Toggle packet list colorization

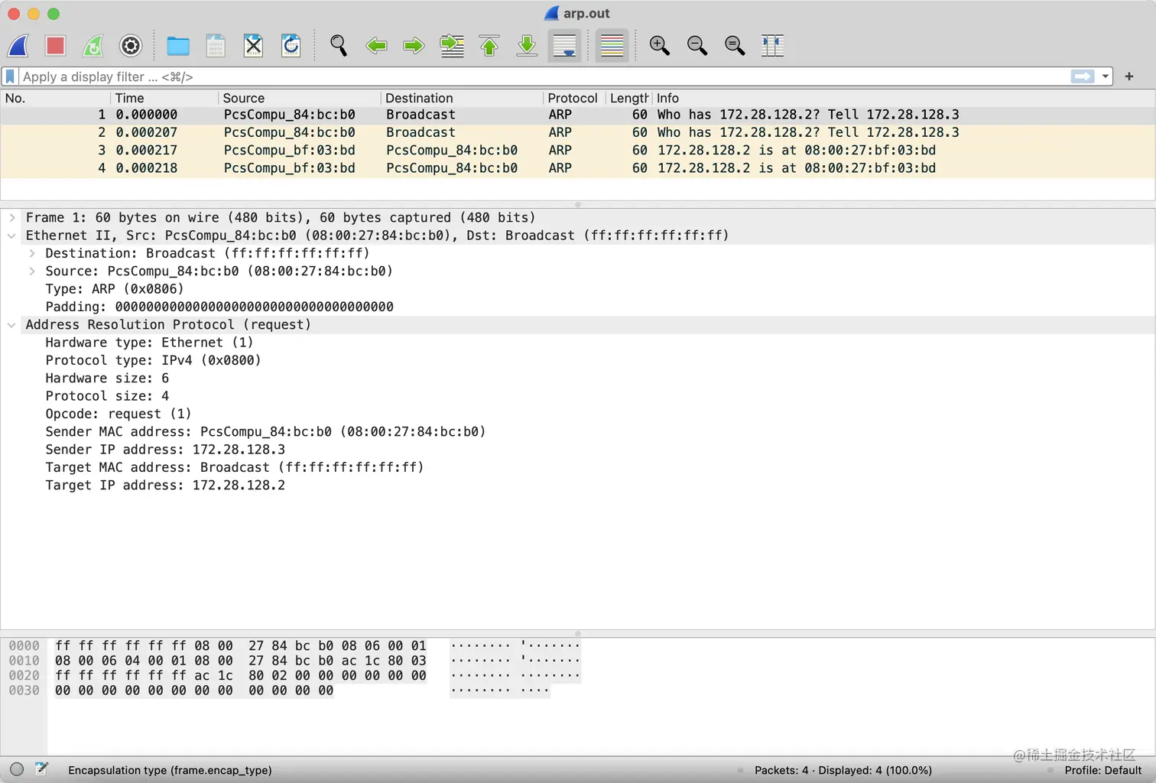pos(612,46)
